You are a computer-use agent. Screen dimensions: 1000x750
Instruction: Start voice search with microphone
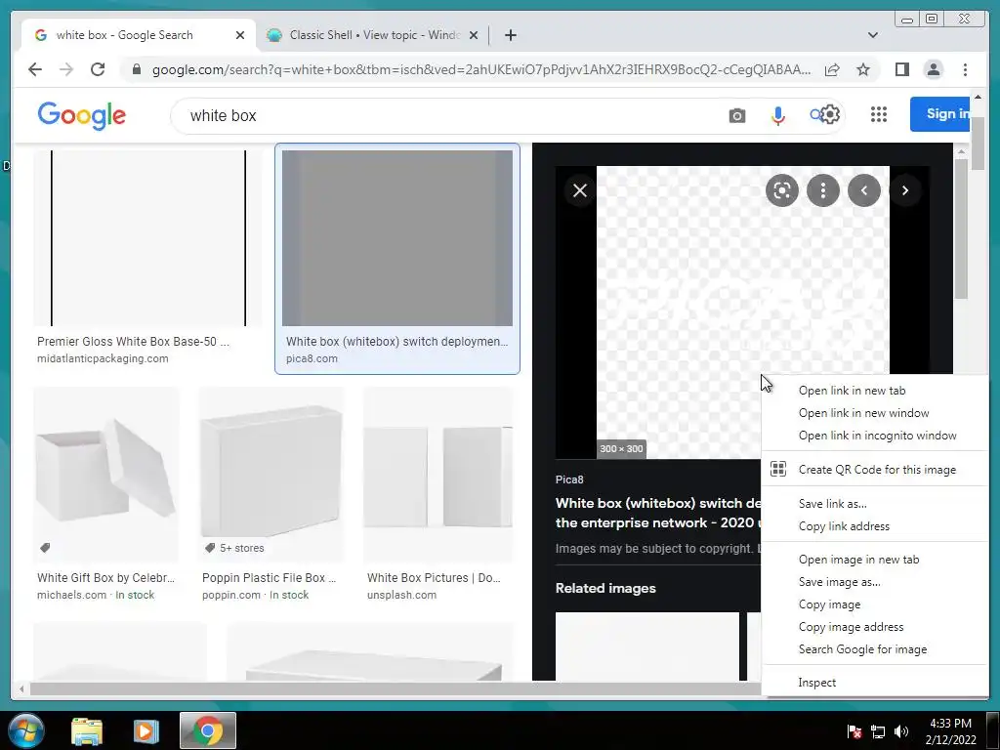tap(777, 115)
